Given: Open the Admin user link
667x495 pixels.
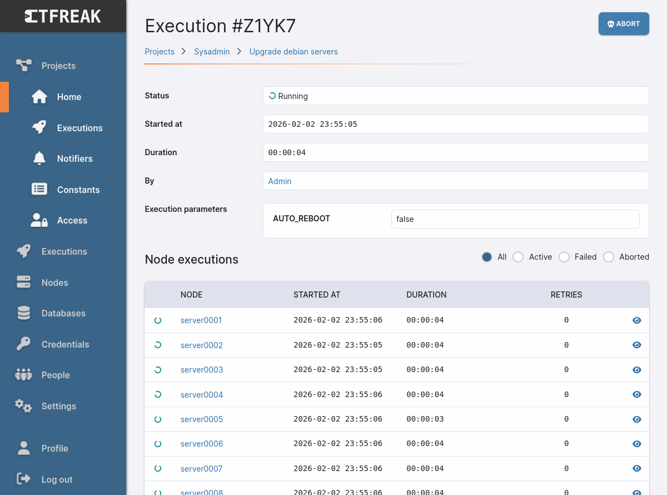Looking at the screenshot, I should click(x=280, y=181).
